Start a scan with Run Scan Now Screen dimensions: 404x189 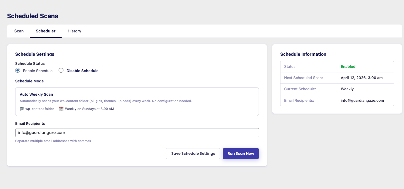point(241,154)
